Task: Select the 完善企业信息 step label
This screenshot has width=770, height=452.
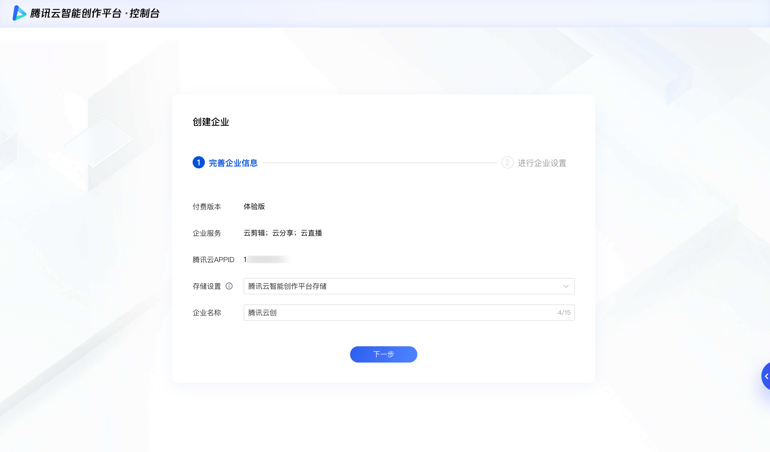Action: 233,163
